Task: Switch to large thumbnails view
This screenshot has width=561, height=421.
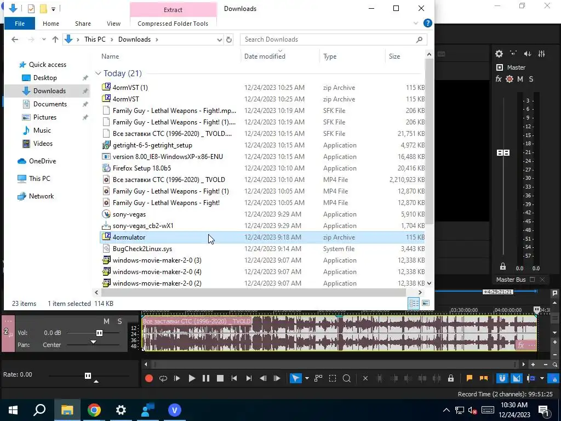Action: click(x=426, y=303)
